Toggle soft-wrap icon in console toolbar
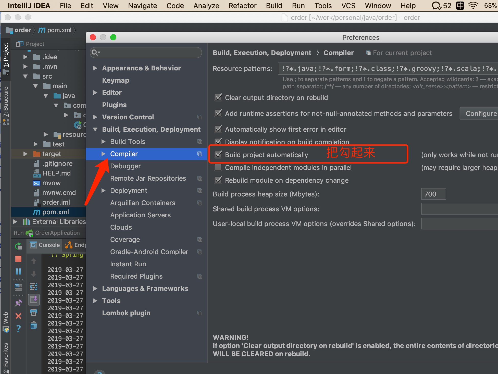Image resolution: width=498 pixels, height=374 pixels. 34,287
